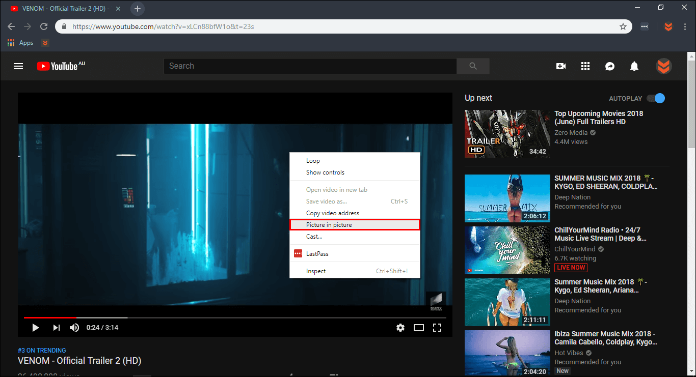Choose Picture in picture option

tap(355, 225)
